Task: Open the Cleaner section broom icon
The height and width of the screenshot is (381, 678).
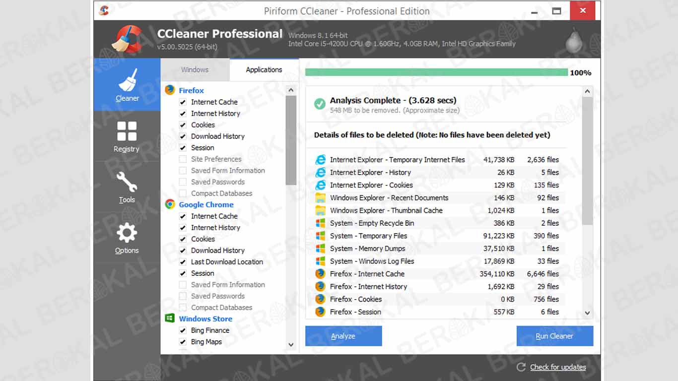Action: tap(128, 80)
